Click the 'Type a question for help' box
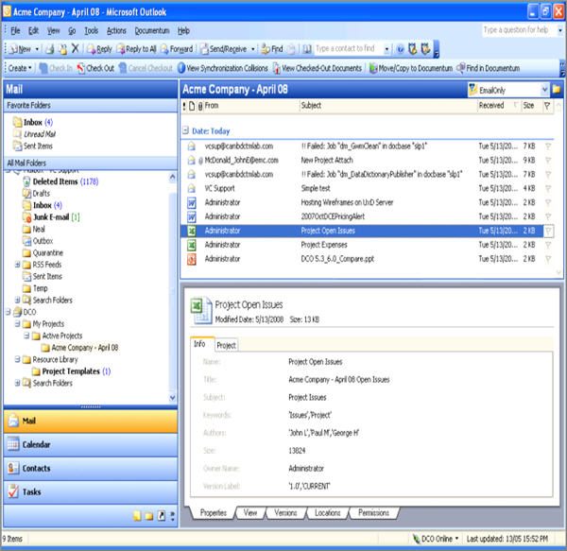Viewport: 567px width, 551px height. (x=519, y=30)
